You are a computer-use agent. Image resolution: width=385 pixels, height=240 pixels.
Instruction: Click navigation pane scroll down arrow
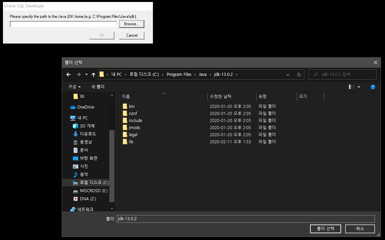click(112, 209)
